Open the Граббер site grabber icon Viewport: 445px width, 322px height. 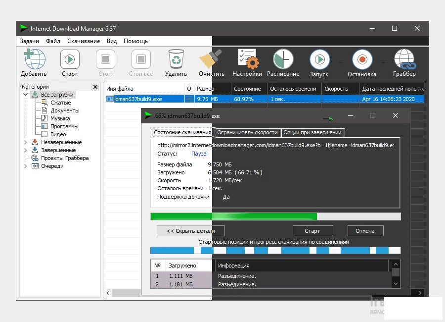(x=405, y=59)
